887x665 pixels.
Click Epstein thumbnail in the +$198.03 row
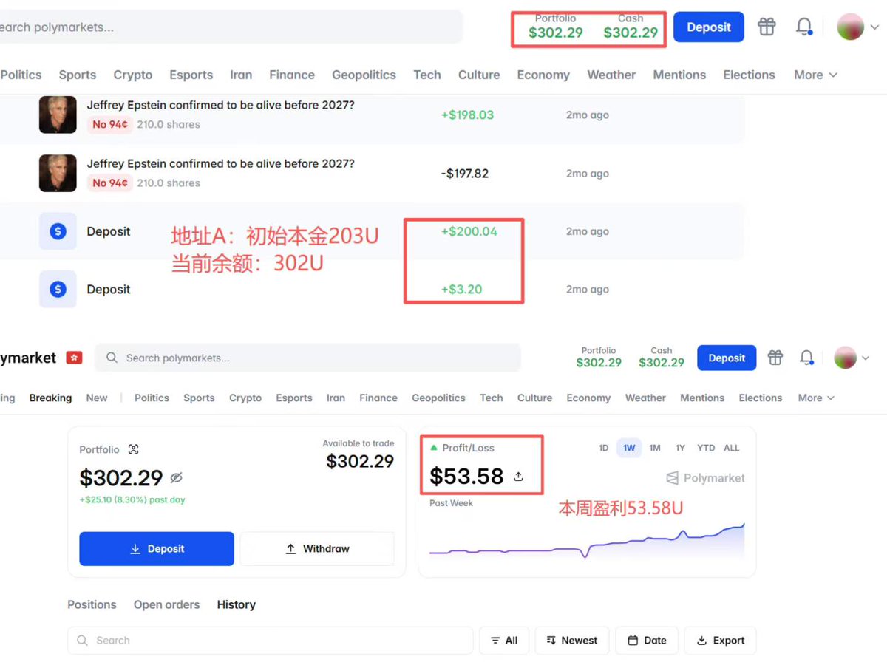58,115
